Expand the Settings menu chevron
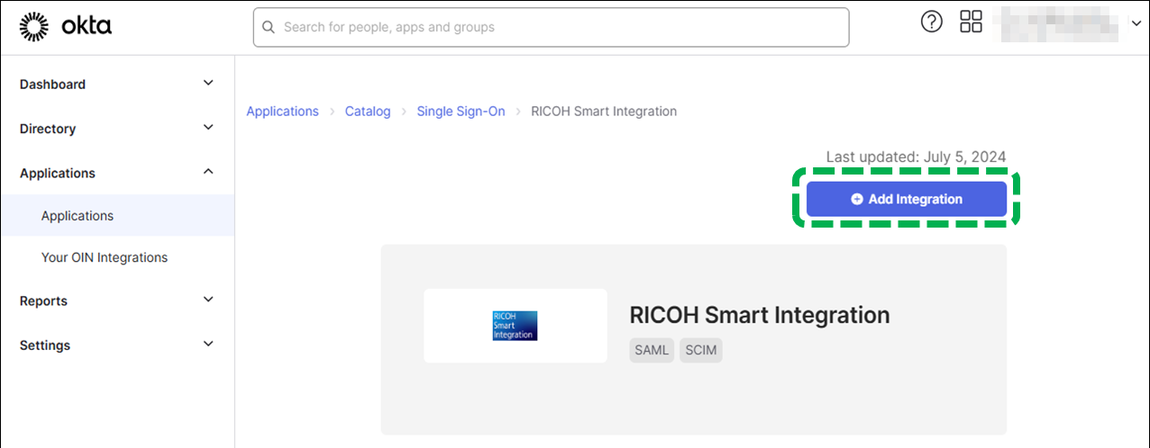 pyautogui.click(x=208, y=344)
